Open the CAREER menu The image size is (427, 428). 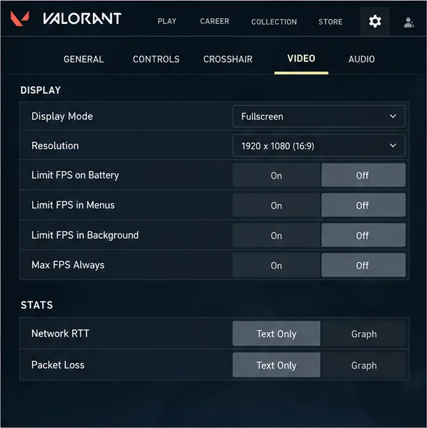tap(214, 21)
